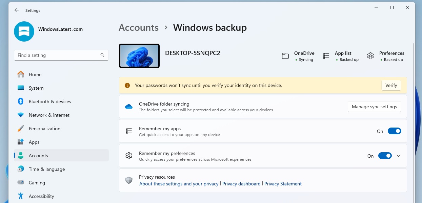
Task: Click the search magnifier icon
Action: 102,55
